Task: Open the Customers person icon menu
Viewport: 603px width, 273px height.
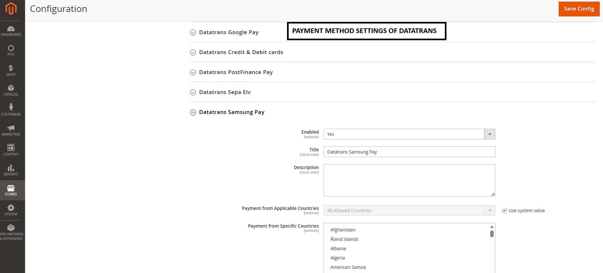Action: [x=11, y=110]
